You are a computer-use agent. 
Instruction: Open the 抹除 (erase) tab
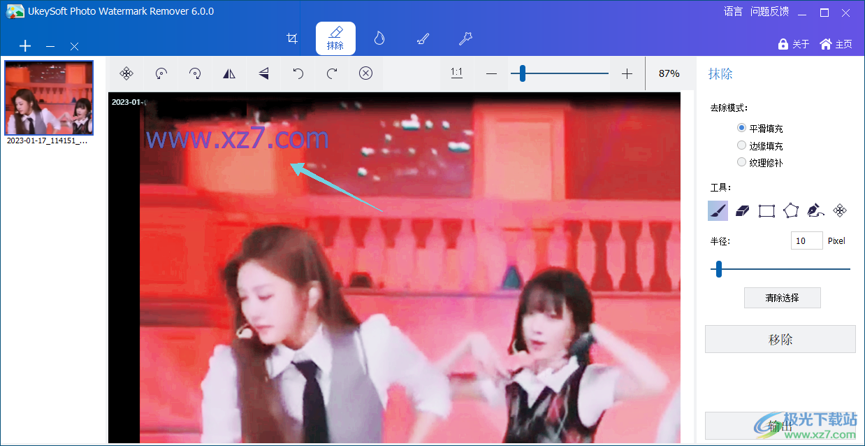coord(335,38)
